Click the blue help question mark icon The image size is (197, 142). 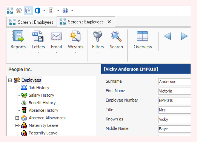tap(65, 11)
